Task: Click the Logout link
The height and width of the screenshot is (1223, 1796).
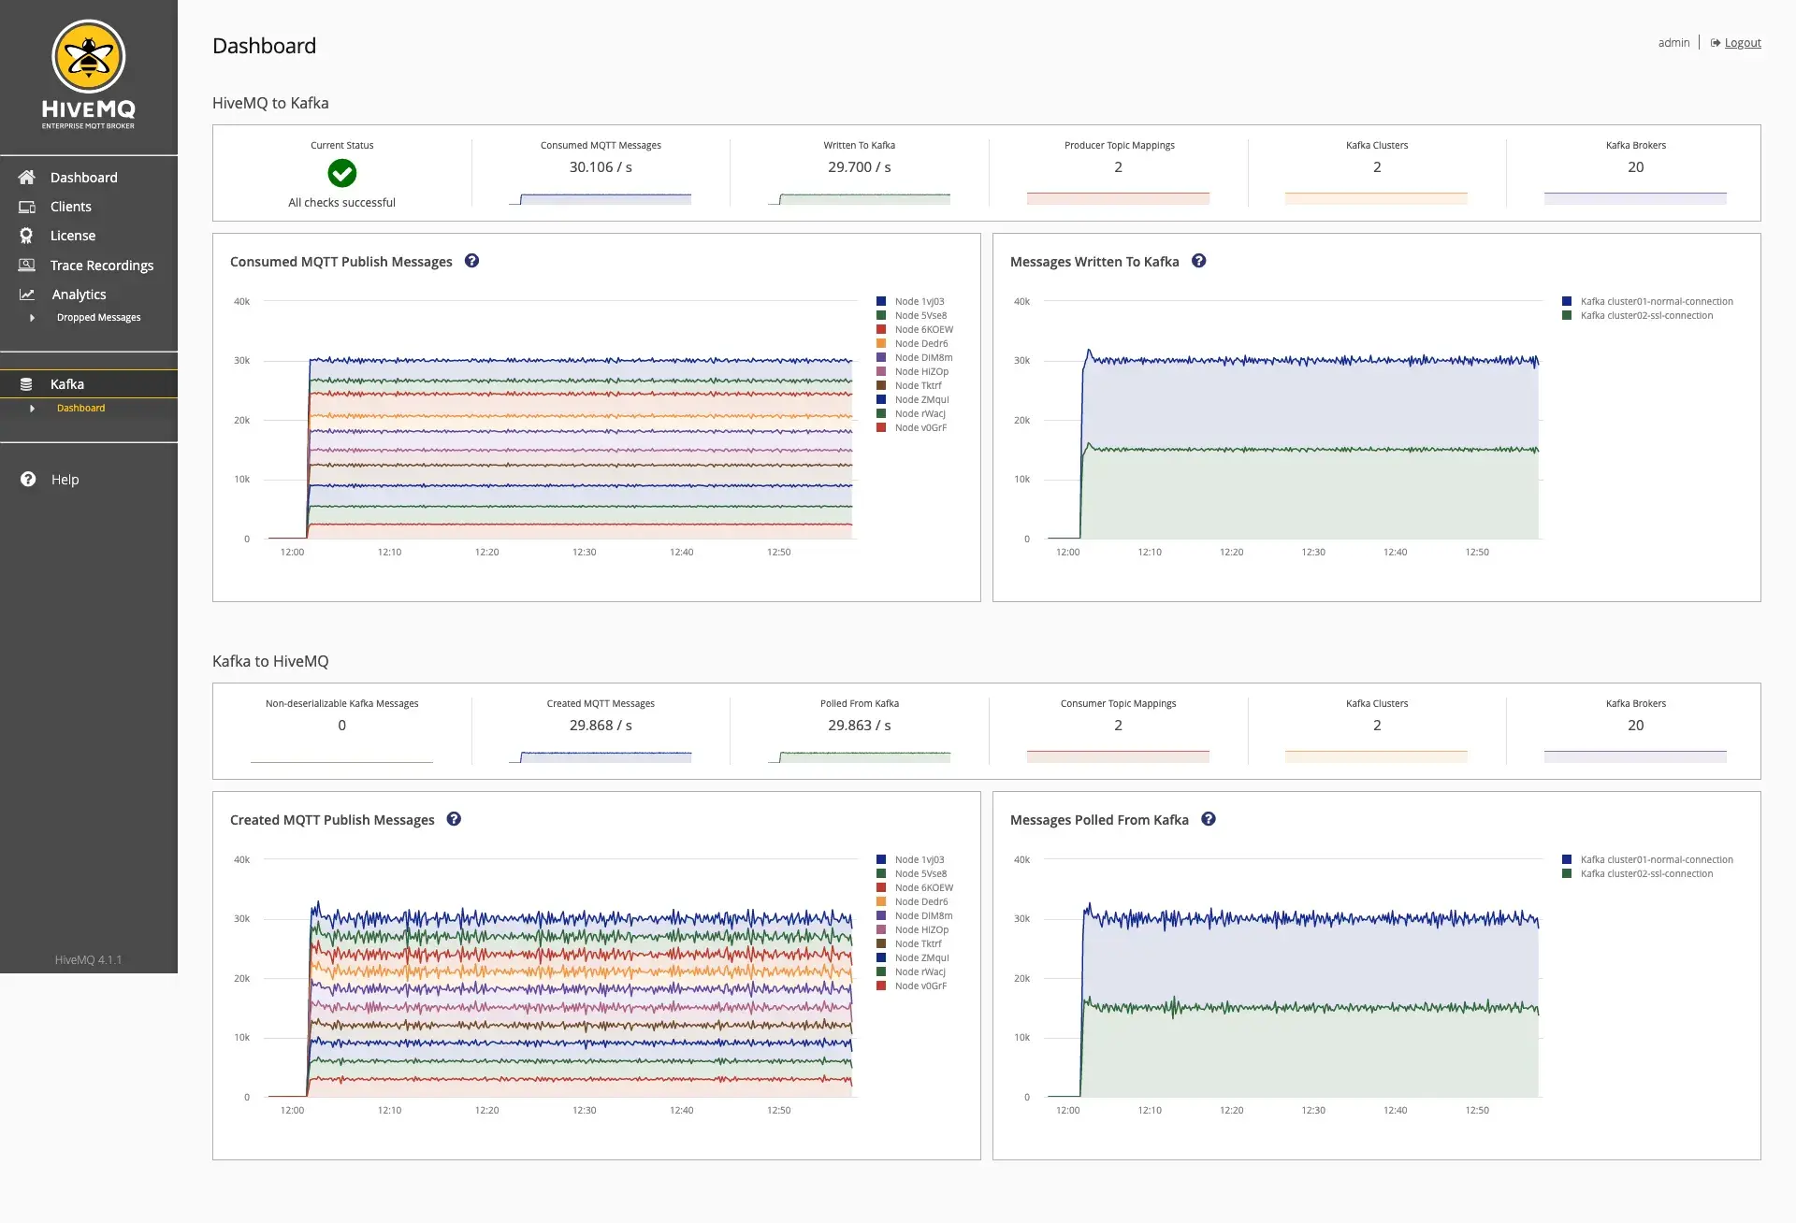Action: point(1743,43)
